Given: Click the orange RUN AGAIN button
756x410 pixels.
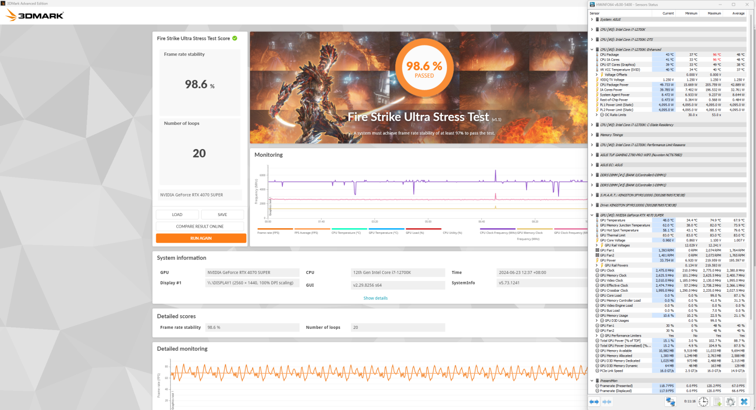Looking at the screenshot, I should click(x=201, y=238).
